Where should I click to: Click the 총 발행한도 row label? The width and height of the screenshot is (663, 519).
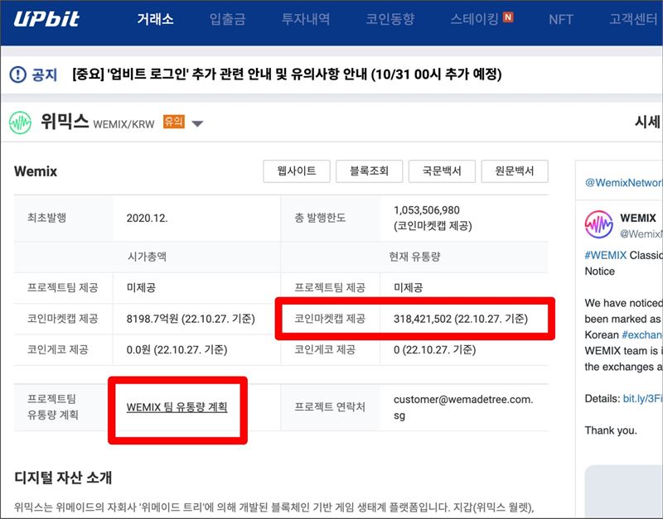[x=320, y=218]
